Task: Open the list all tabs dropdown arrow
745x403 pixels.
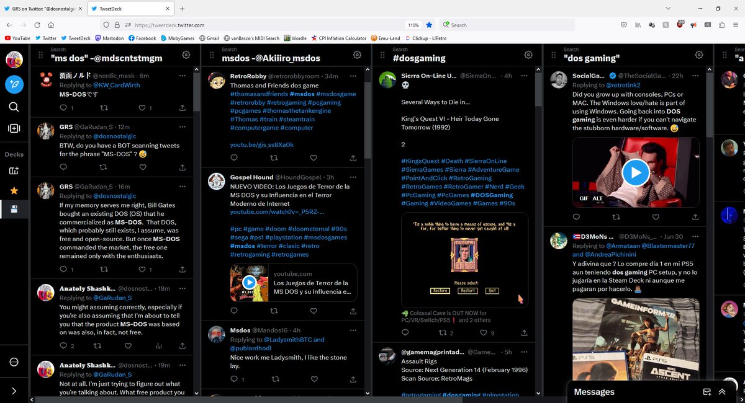Action: coord(667,9)
